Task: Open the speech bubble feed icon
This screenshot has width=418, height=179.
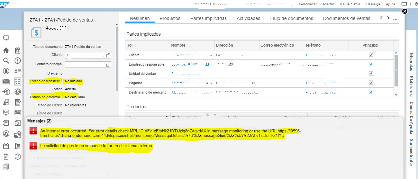Action: (x=6, y=38)
